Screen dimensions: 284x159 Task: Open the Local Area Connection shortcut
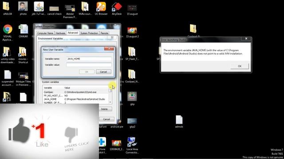click(x=132, y=145)
